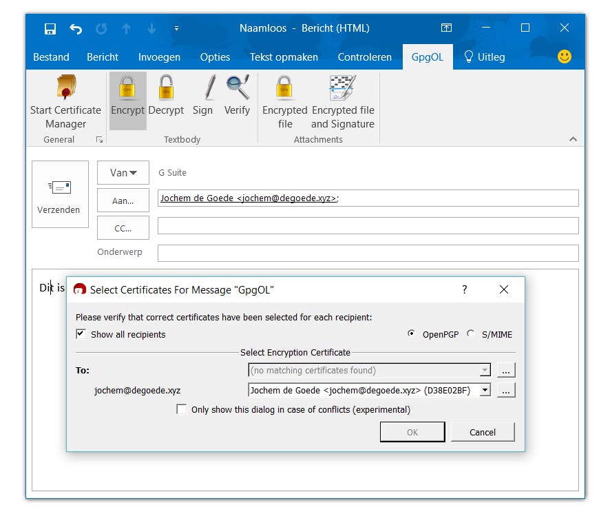610x514 pixels.
Task: Switch to the Invoegen tab
Action: tap(159, 57)
